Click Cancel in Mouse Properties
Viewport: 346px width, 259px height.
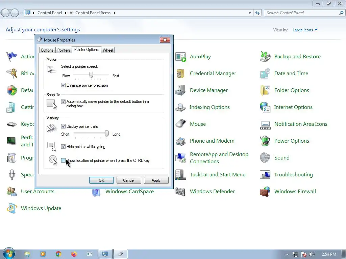[x=129, y=180]
